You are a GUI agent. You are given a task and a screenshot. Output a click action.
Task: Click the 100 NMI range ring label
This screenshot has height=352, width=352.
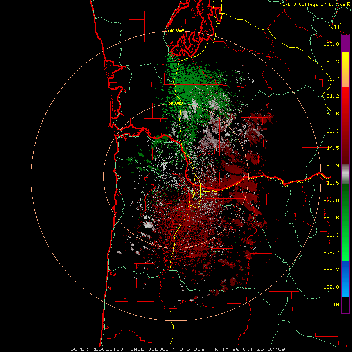click(x=176, y=31)
